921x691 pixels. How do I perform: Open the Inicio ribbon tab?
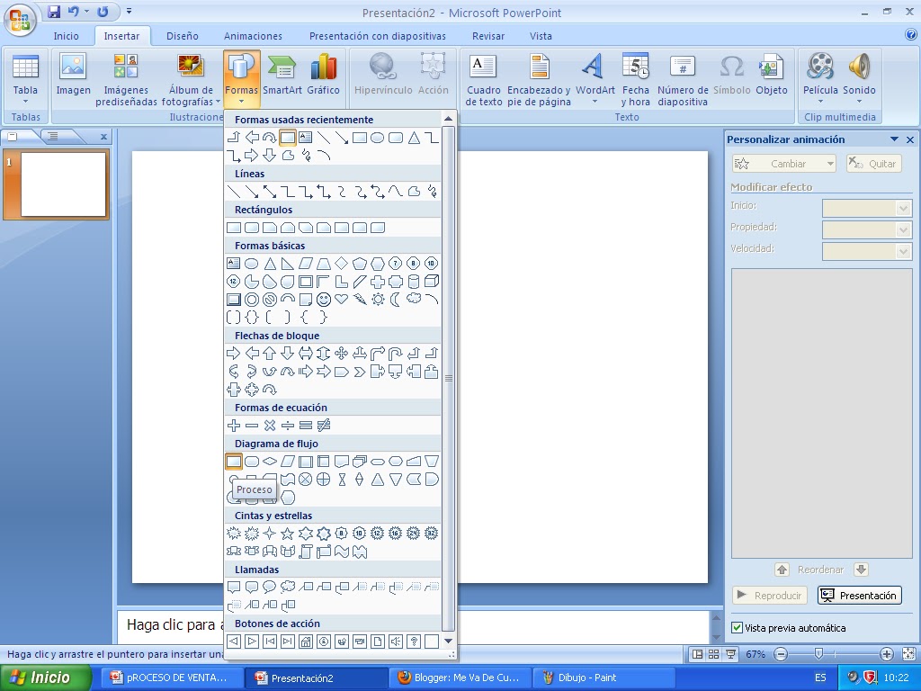(66, 36)
